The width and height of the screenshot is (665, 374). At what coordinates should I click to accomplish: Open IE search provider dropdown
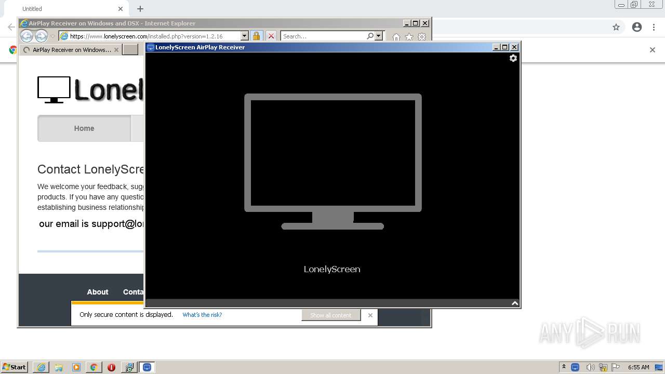pos(379,36)
